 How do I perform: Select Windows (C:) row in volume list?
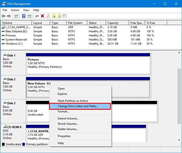click(14, 44)
